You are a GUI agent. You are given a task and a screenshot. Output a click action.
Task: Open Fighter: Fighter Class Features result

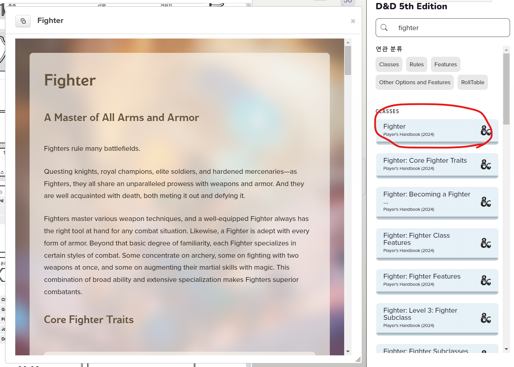[437, 244]
